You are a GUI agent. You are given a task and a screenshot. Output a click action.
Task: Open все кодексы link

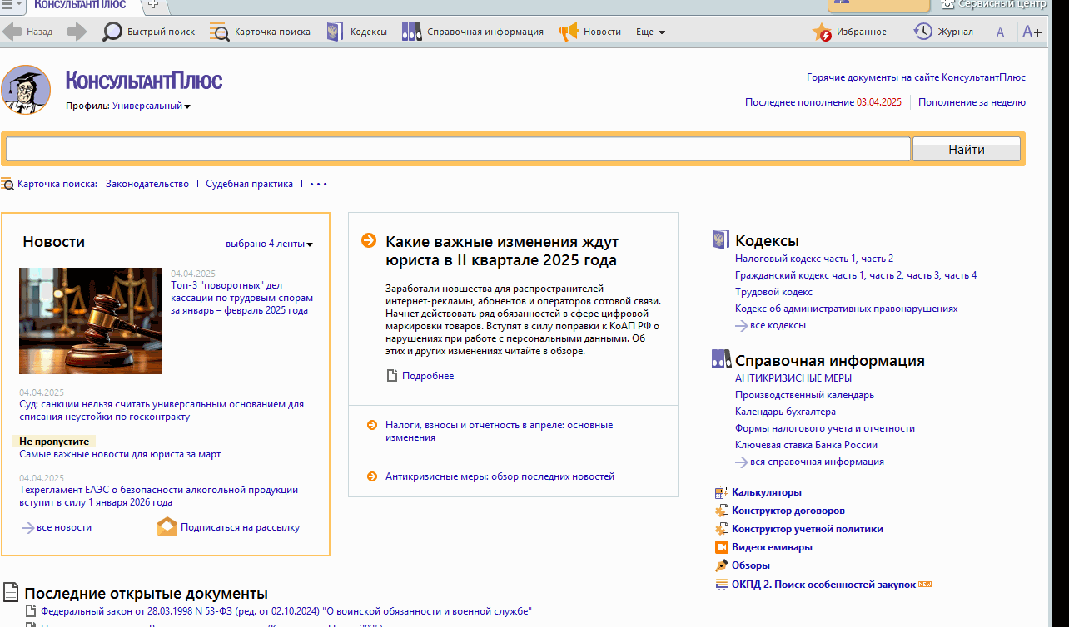coord(778,325)
